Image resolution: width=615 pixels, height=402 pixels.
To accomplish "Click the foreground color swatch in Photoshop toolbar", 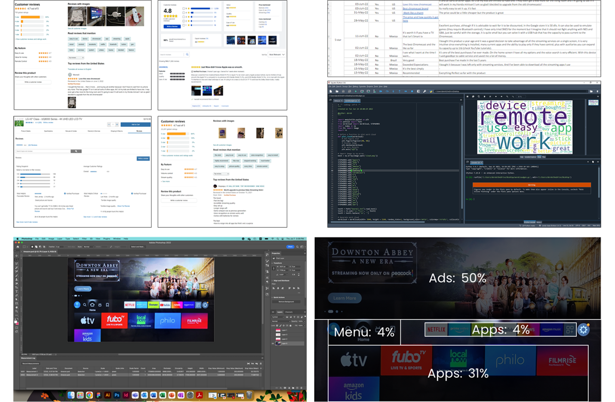I will (x=15, y=322).
